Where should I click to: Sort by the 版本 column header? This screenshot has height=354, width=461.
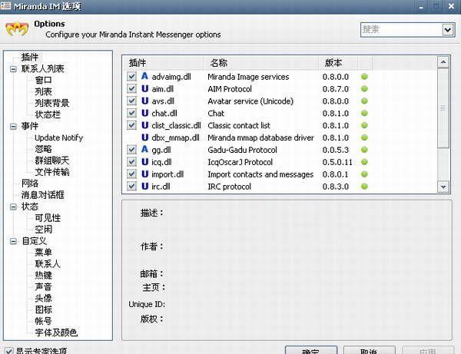(x=338, y=63)
